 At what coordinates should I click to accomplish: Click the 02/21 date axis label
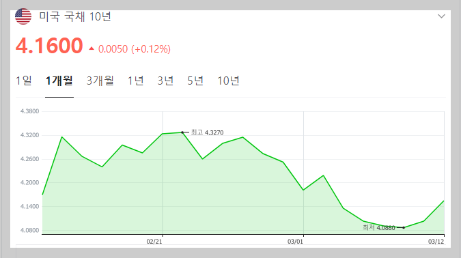154,242
